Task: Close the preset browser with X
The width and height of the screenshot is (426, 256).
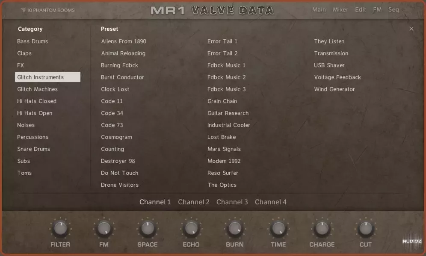Action: coord(411,29)
